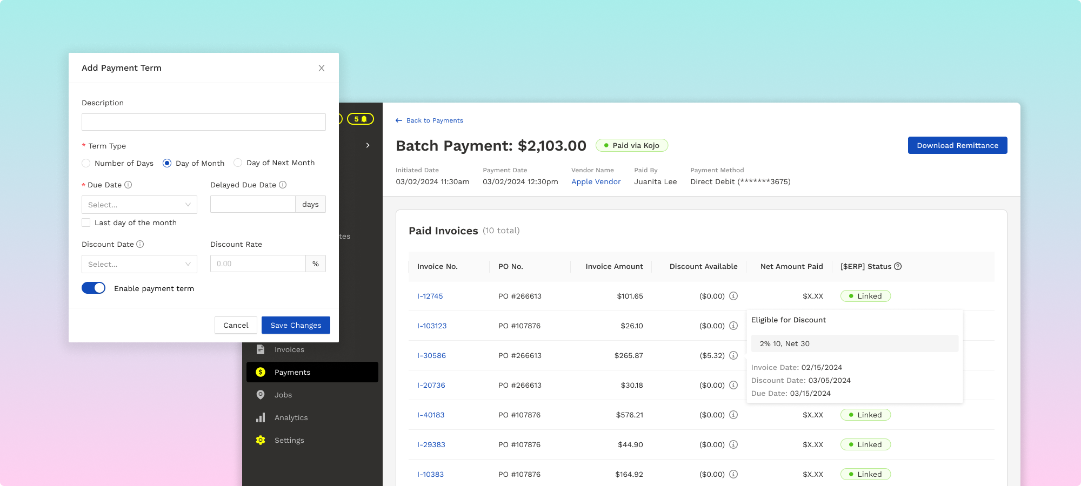Screen dimensions: 1081x486
Task: Open the Discount Date Select dropdown
Action: point(139,264)
